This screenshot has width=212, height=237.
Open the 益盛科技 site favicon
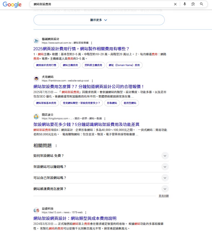pyautogui.click(x=36, y=210)
